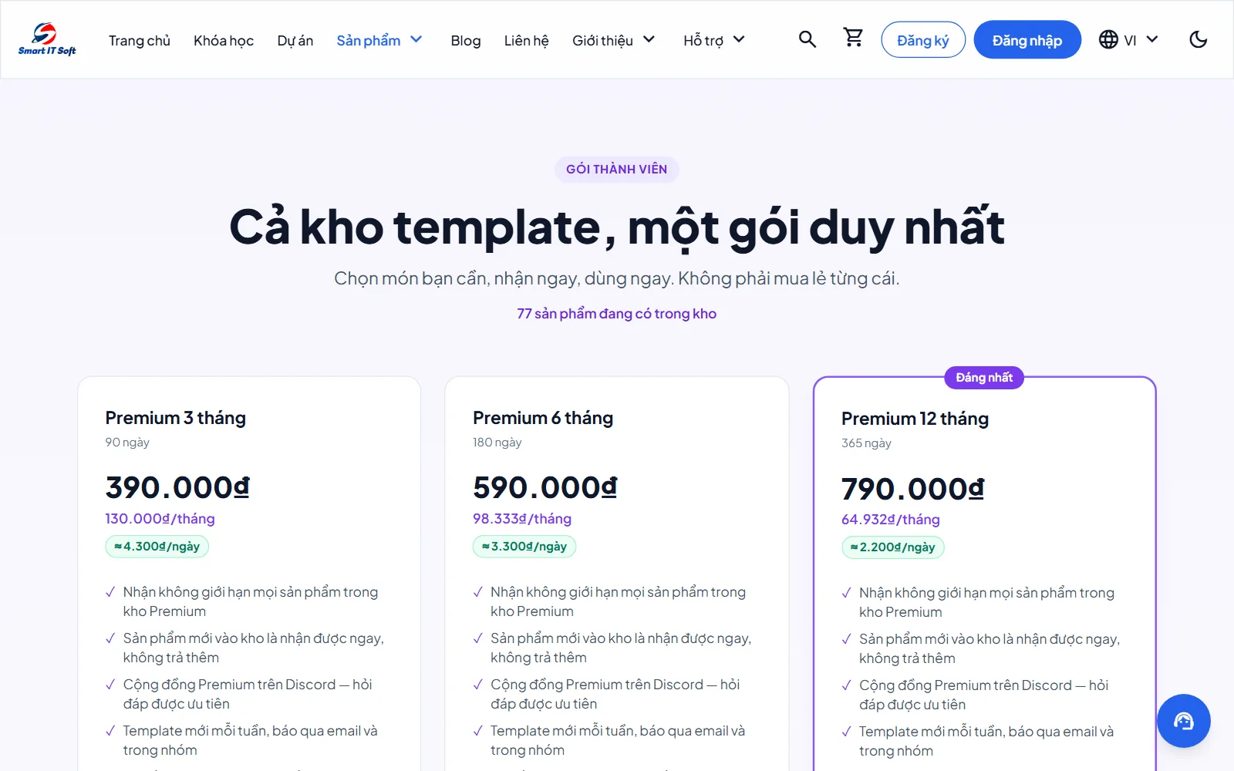
Task: Click the Cả kho template heading
Action: point(617,227)
